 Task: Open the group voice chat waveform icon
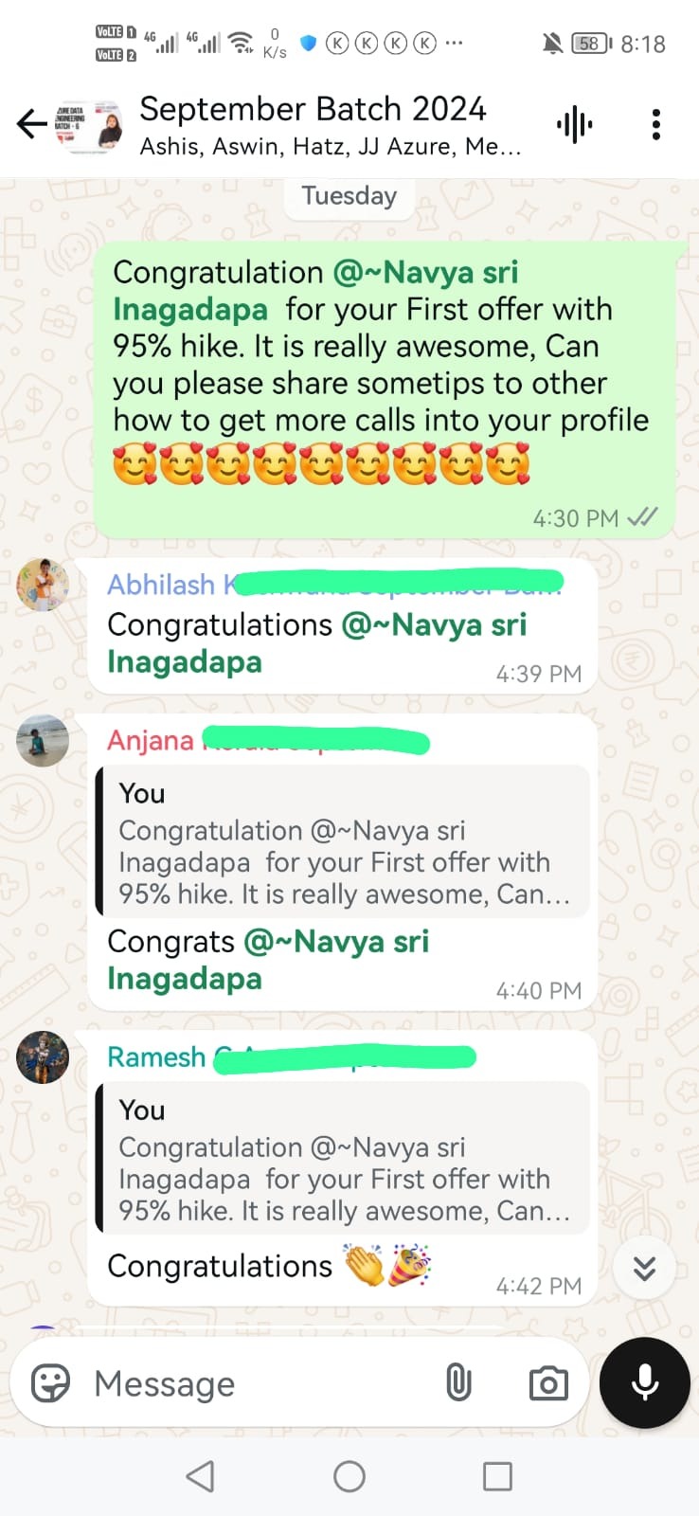(x=574, y=124)
